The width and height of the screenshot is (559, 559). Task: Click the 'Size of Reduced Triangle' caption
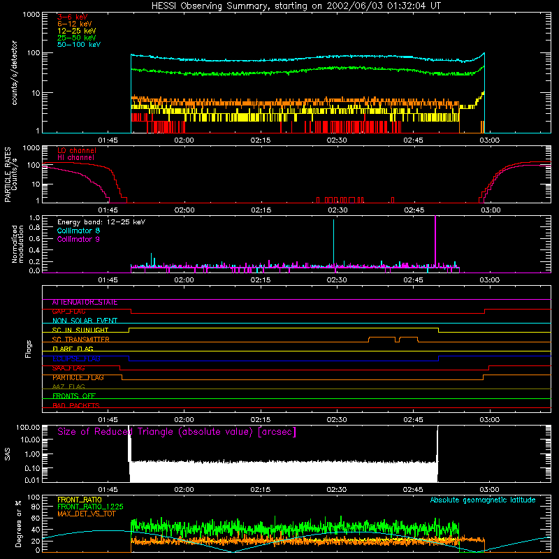tap(177, 432)
